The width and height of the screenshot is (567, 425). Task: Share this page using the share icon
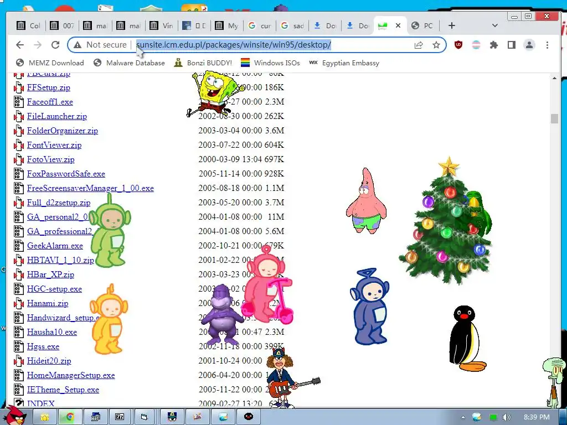click(x=419, y=45)
